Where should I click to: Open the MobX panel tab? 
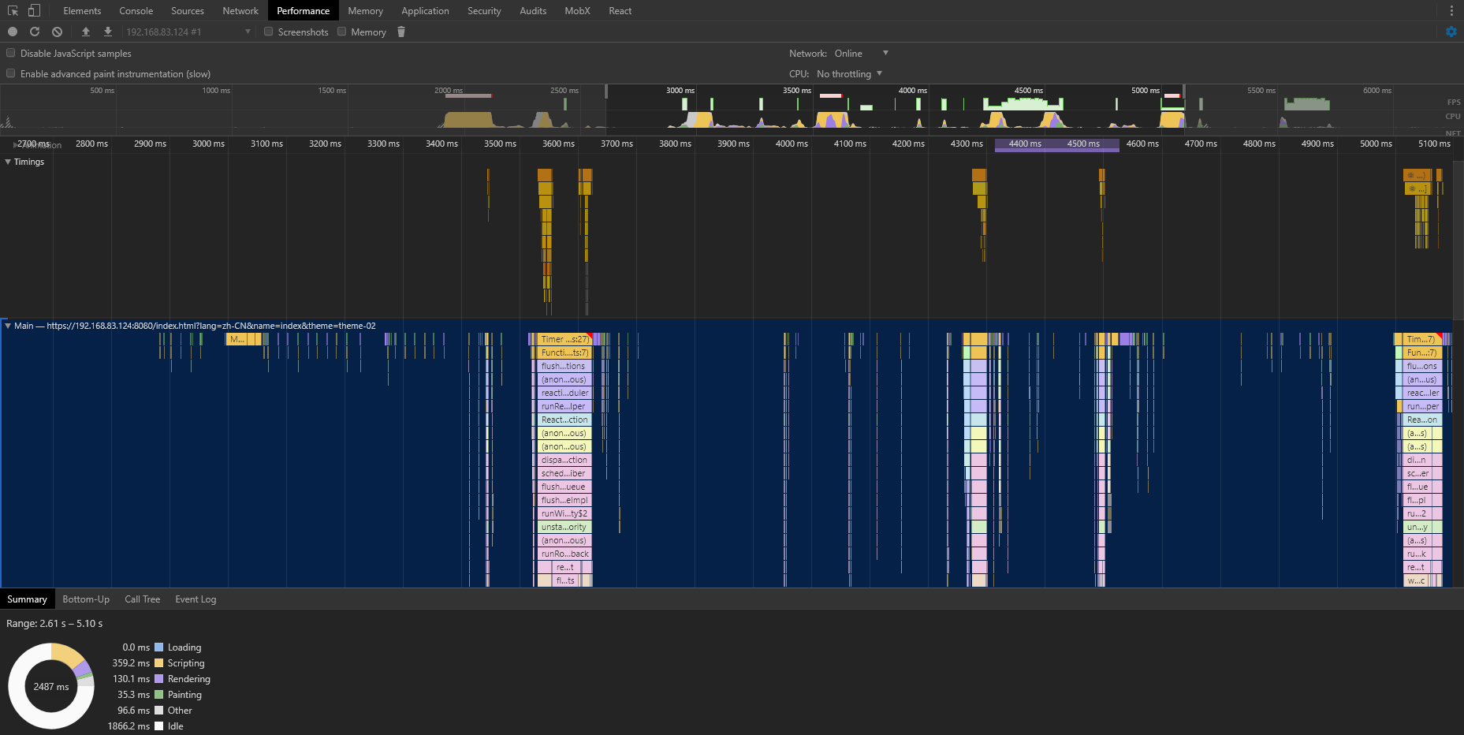(x=577, y=11)
